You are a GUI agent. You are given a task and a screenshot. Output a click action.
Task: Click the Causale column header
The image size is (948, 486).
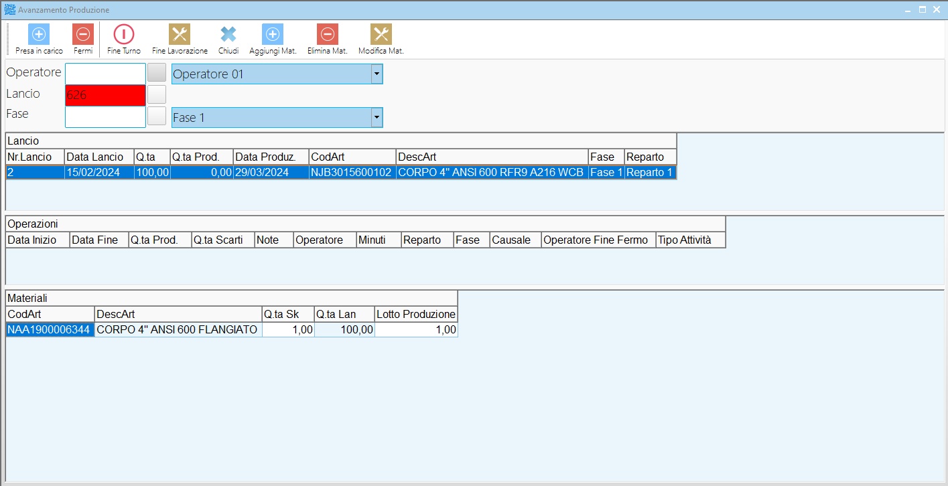[515, 240]
